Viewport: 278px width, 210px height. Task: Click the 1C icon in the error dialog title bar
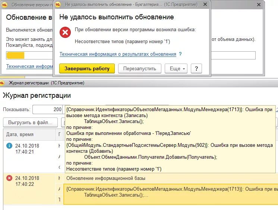pos(58,4)
